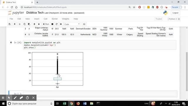188x106 pixels.
Task: Bookmark this page with star icon
Action: click(x=134, y=7)
